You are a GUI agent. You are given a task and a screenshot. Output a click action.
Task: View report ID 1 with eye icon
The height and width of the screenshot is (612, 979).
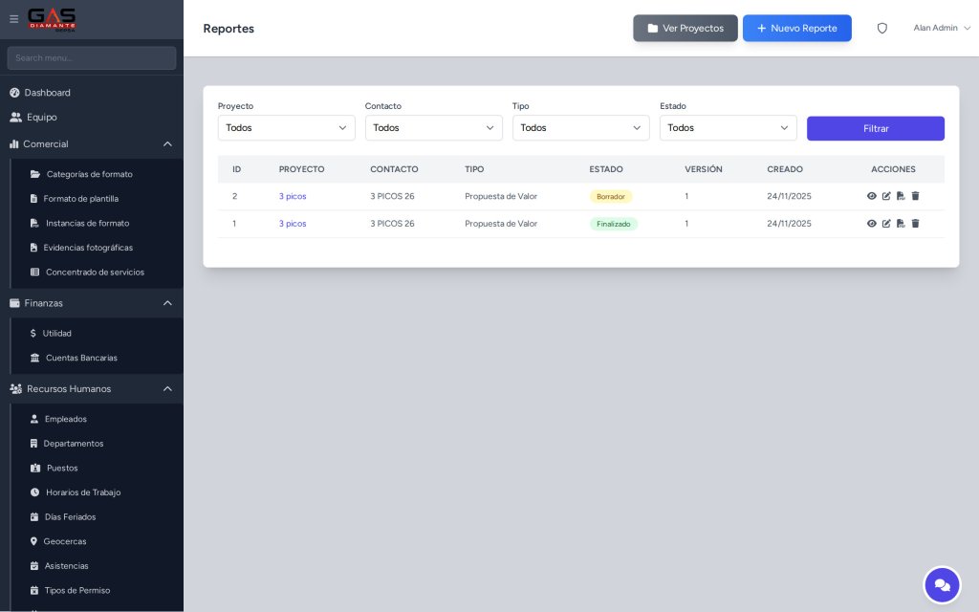pyautogui.click(x=872, y=224)
